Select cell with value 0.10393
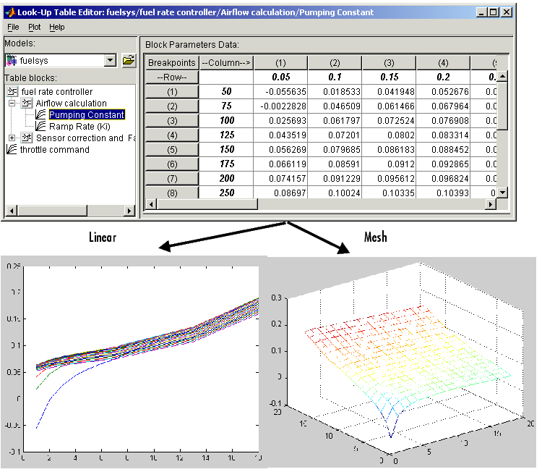Viewport: 542px width, 472px height. (444, 193)
